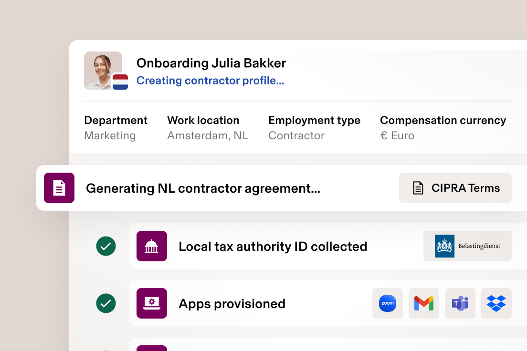Click the partially visible third task checkmark circle
The height and width of the screenshot is (351, 527).
(106, 349)
